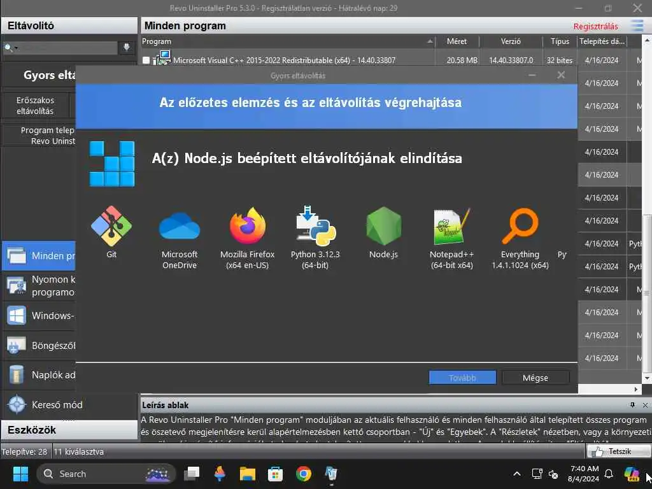
Task: Open the Eltávolító section header
Action: tap(69, 25)
